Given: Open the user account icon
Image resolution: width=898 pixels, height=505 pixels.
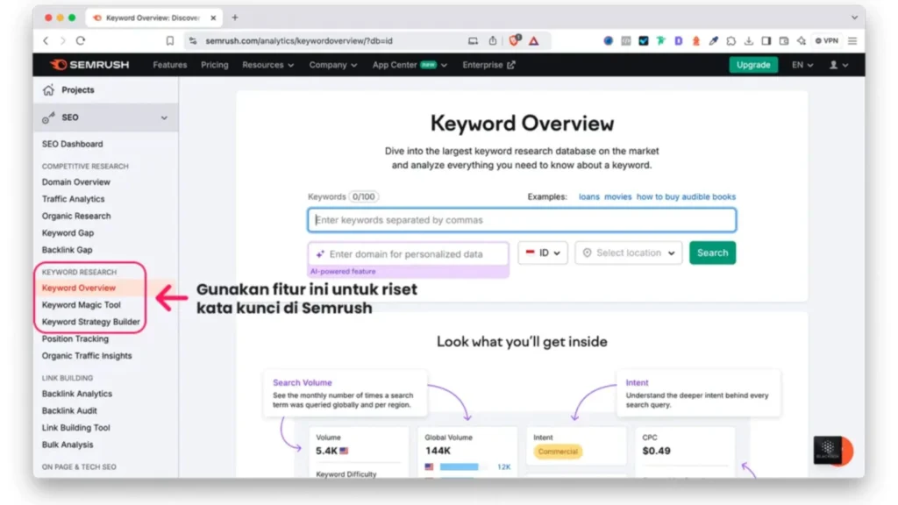Looking at the screenshot, I should pos(838,65).
